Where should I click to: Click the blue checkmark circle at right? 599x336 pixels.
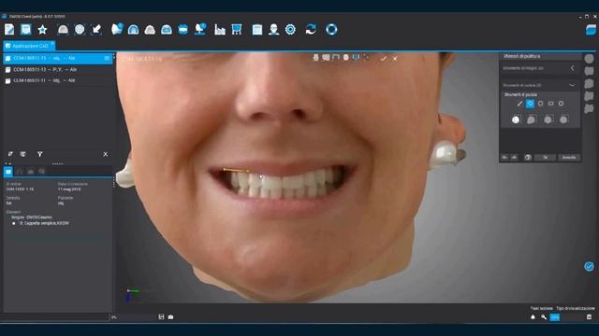pyautogui.click(x=589, y=266)
